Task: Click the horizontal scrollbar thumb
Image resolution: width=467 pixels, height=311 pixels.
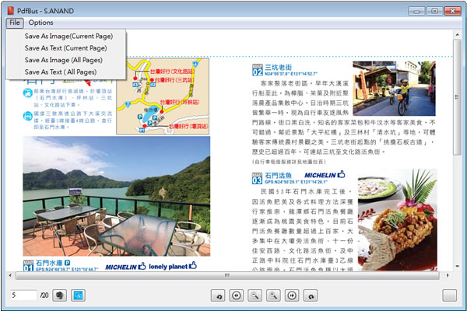Action: [226, 276]
